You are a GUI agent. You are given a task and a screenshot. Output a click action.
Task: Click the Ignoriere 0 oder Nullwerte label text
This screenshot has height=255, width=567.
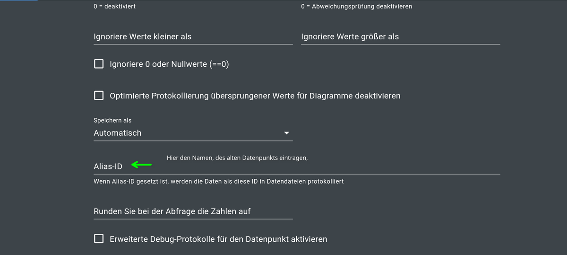[x=169, y=64]
